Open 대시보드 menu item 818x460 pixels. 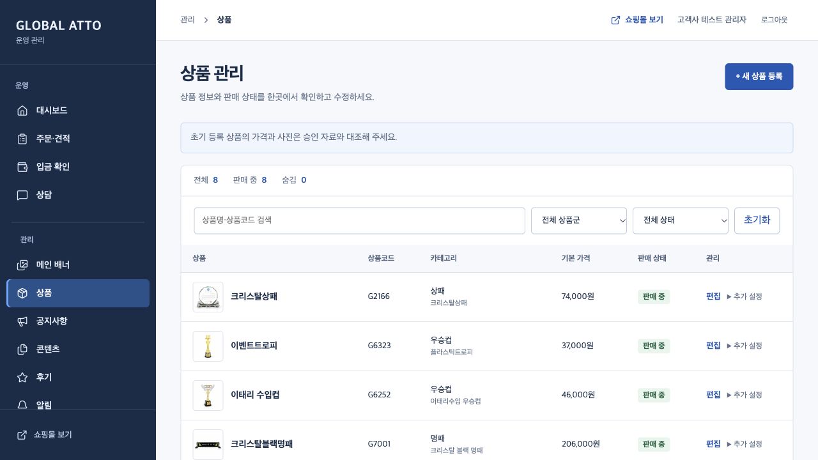(x=78, y=111)
